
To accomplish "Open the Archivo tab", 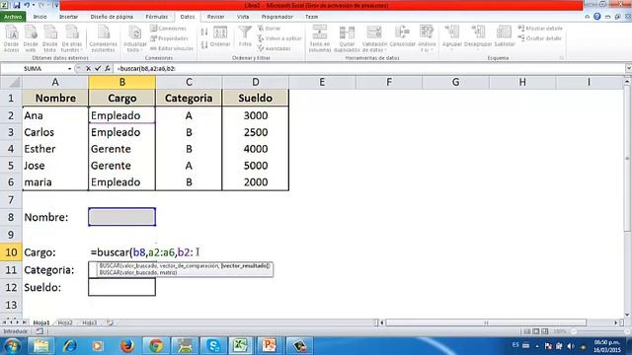I will (x=13, y=17).
